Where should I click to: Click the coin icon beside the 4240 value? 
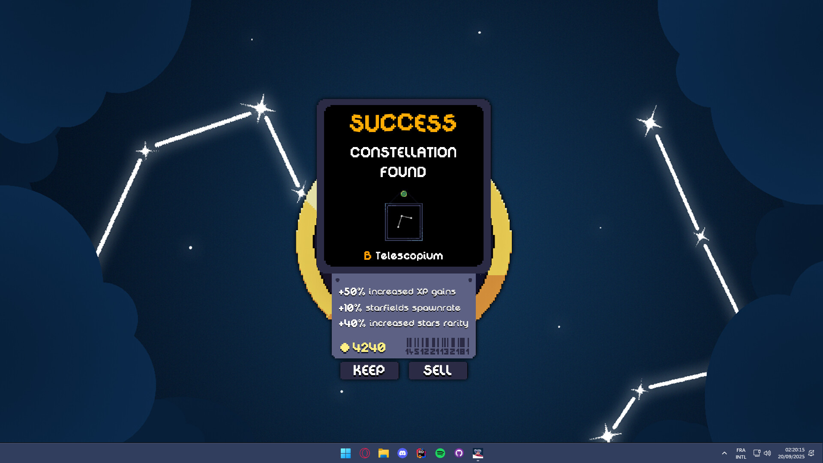344,347
